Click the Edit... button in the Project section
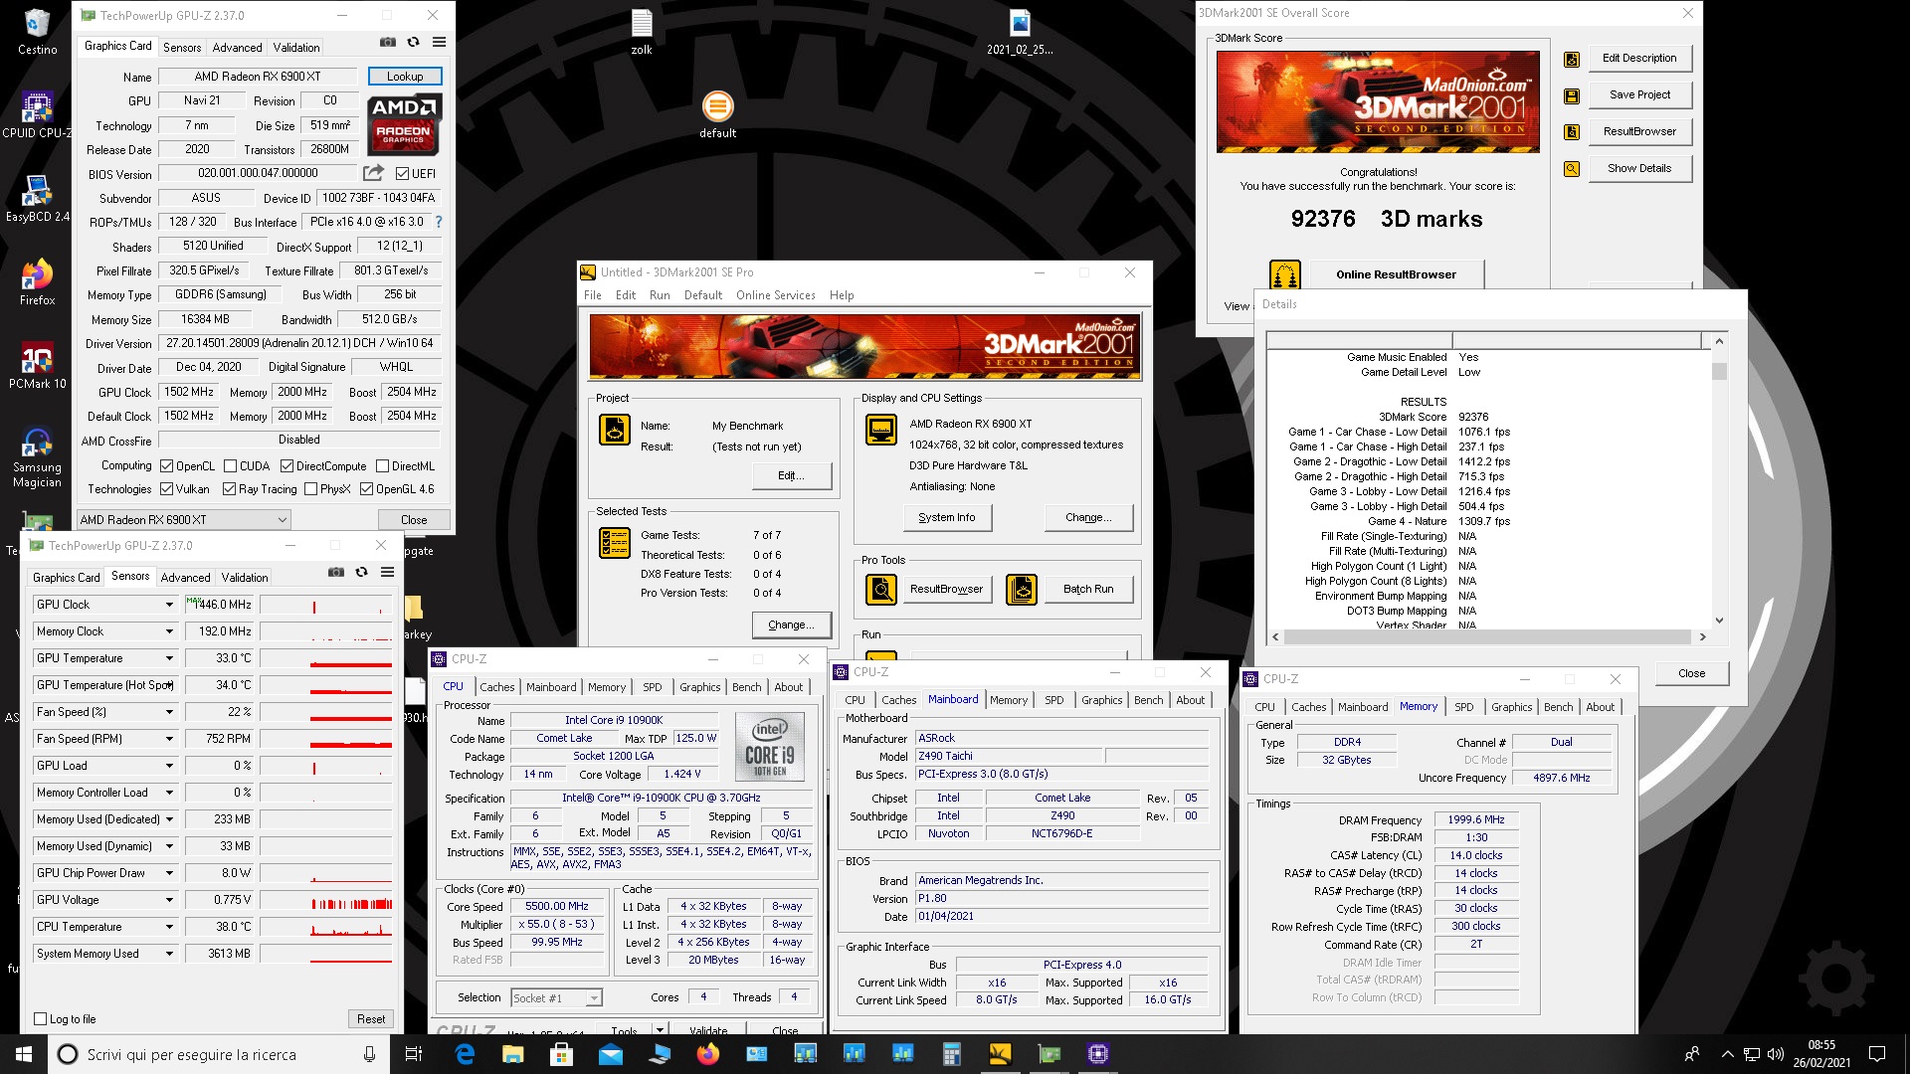Screen dimensions: 1910x1074 [792, 476]
